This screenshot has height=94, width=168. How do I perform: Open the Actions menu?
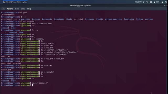[10, 9]
